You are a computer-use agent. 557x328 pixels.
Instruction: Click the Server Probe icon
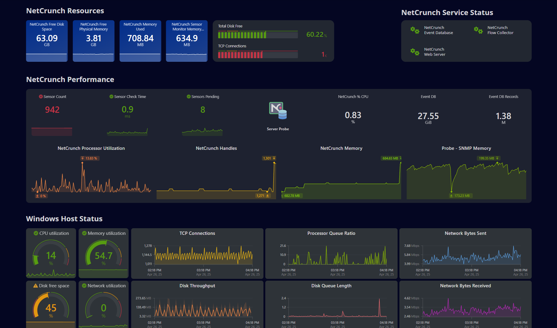[278, 111]
